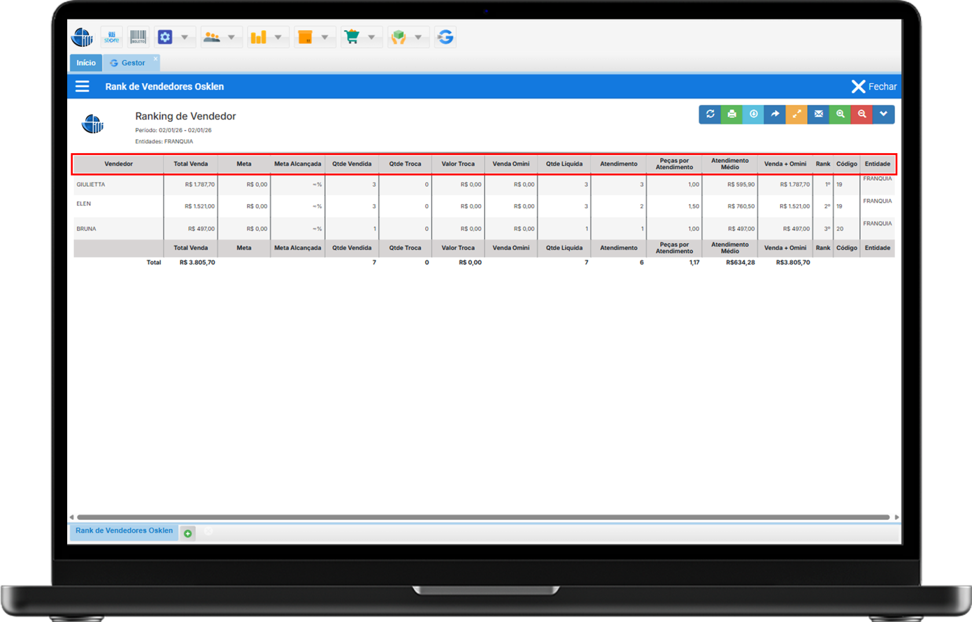Open the hamburger menu
972x622 pixels.
(82, 87)
